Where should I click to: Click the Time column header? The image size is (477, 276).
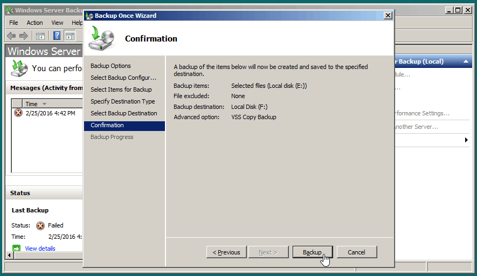click(x=52, y=104)
